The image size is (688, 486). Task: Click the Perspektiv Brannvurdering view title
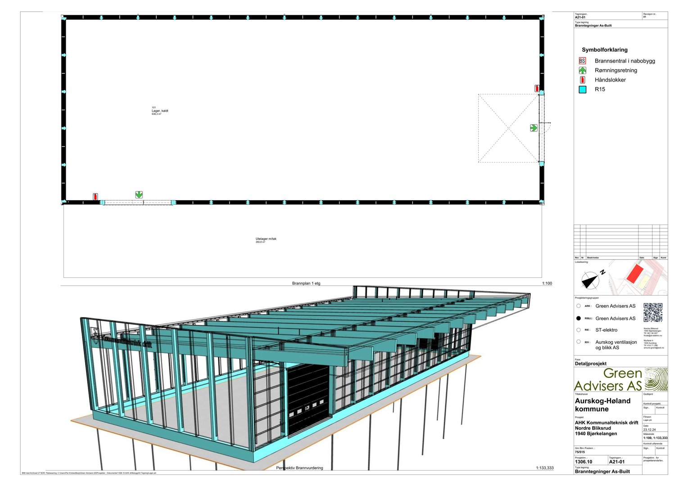tap(299, 468)
